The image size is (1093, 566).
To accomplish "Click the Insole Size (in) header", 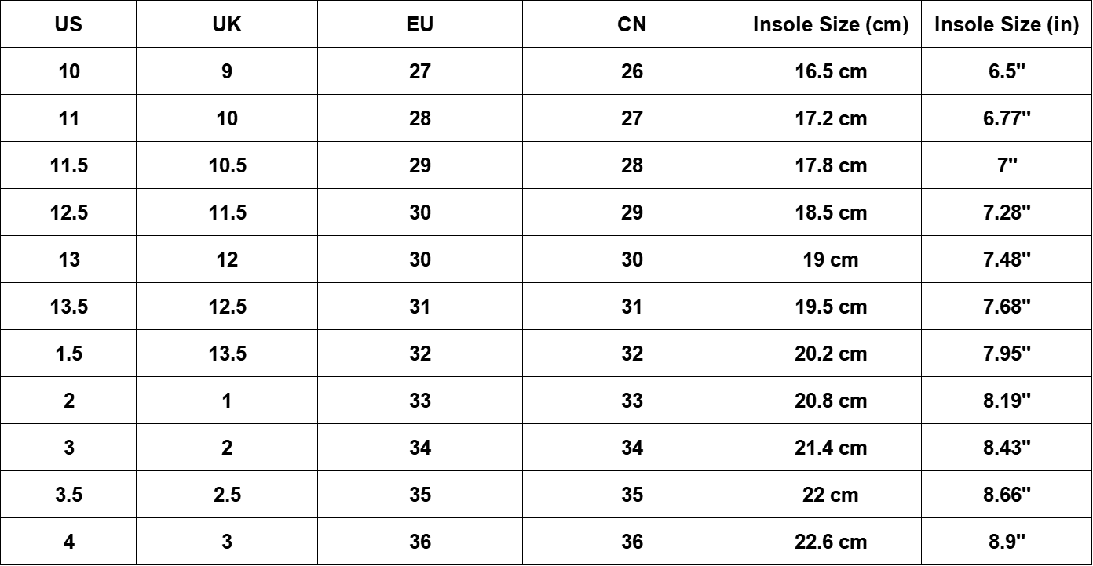I will tap(1007, 24).
